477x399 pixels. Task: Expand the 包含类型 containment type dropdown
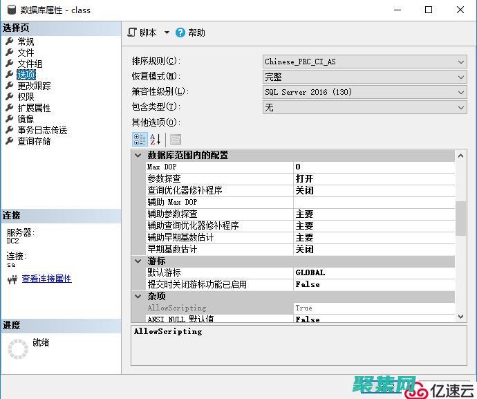461,107
